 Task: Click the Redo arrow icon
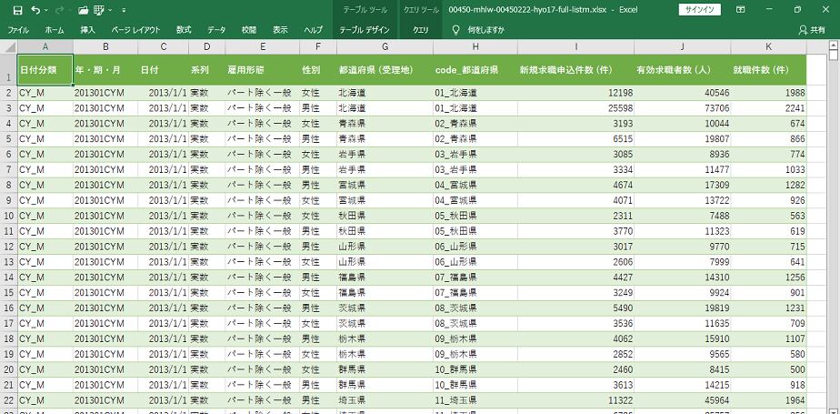60,10
